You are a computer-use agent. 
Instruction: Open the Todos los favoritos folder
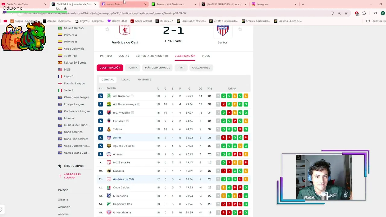click(376, 21)
